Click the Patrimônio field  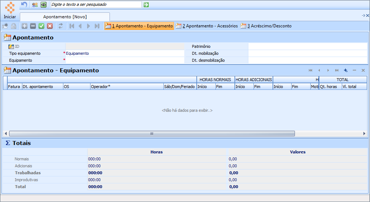(308, 46)
